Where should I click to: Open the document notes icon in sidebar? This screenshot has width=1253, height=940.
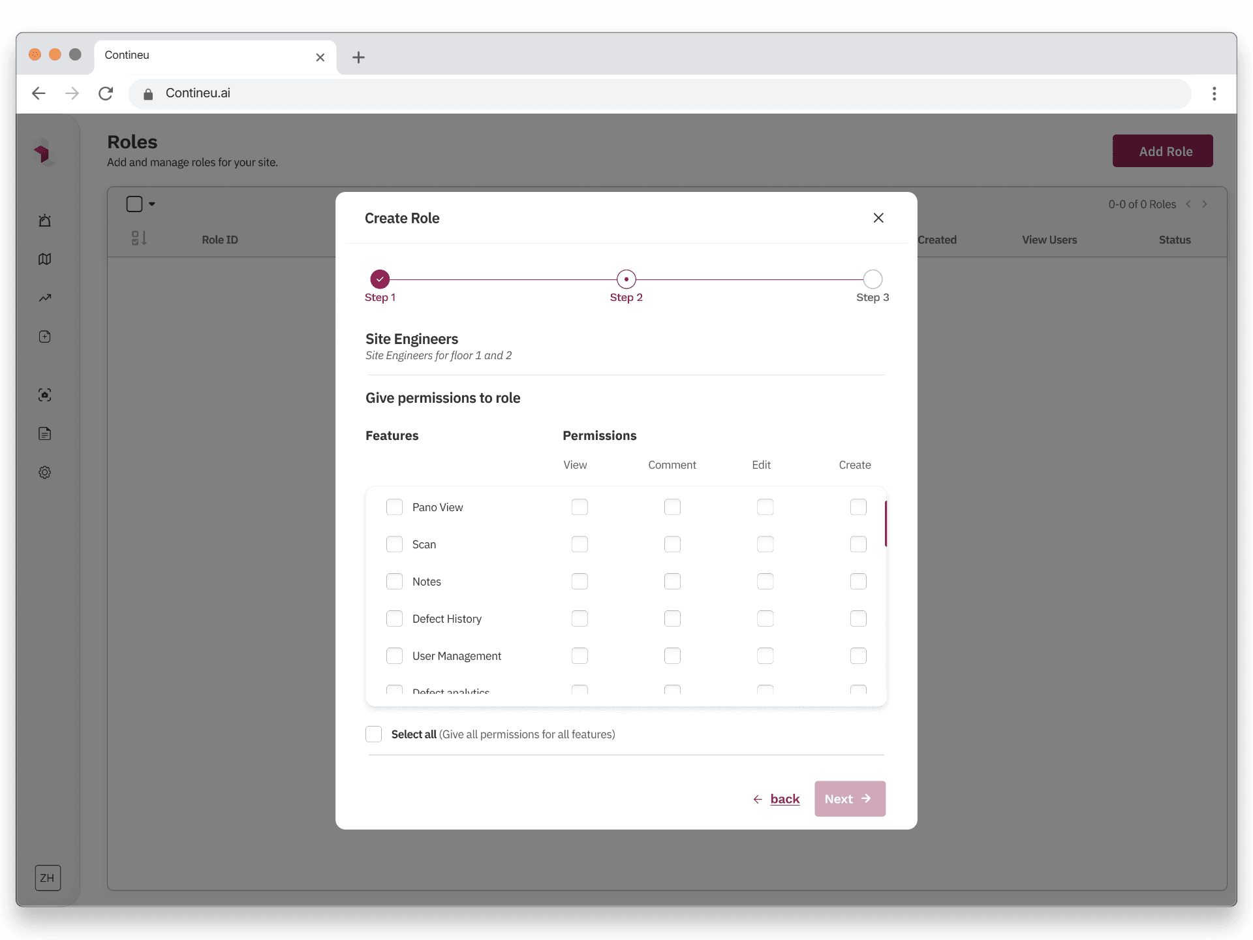(44, 433)
